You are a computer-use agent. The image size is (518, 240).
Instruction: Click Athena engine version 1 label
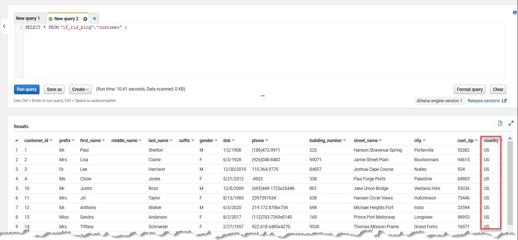tap(439, 101)
